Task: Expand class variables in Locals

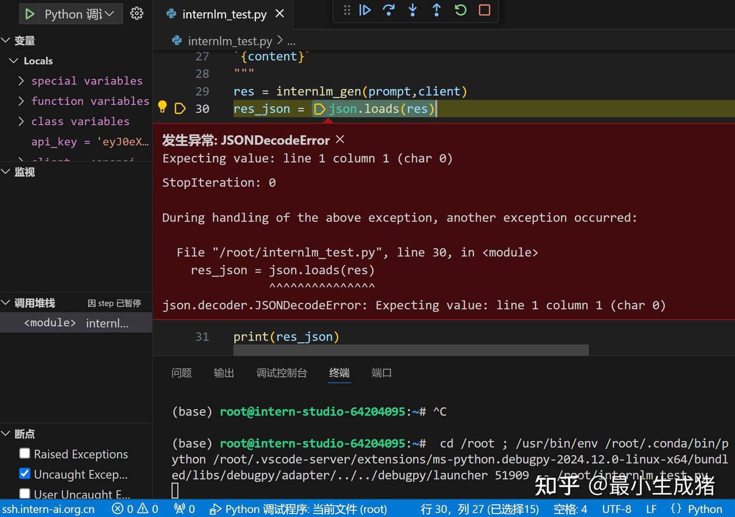Action: 21,121
